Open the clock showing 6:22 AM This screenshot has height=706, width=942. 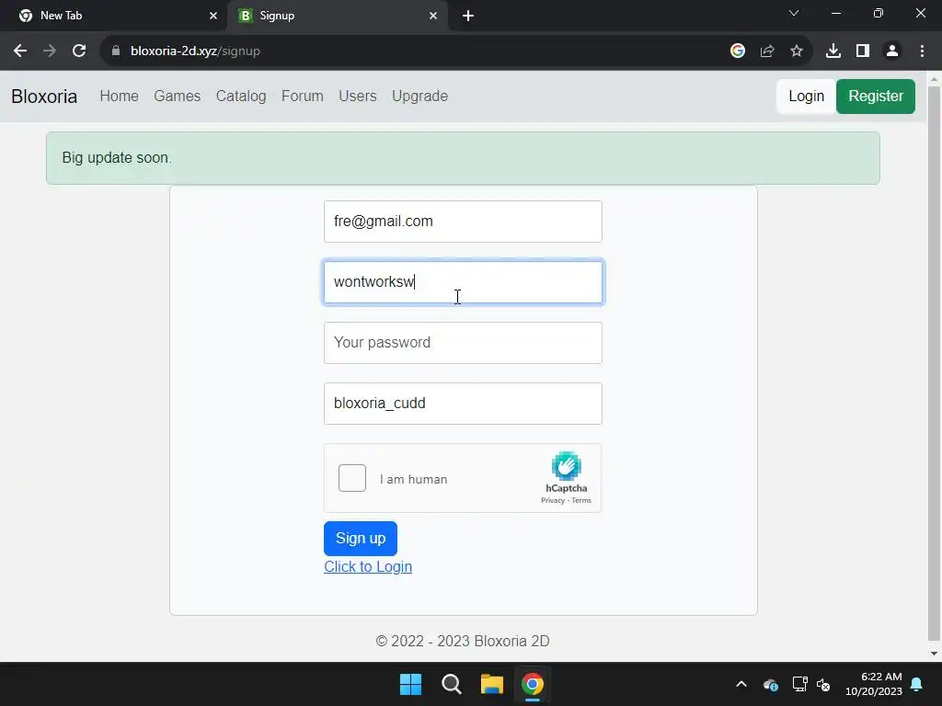874,684
